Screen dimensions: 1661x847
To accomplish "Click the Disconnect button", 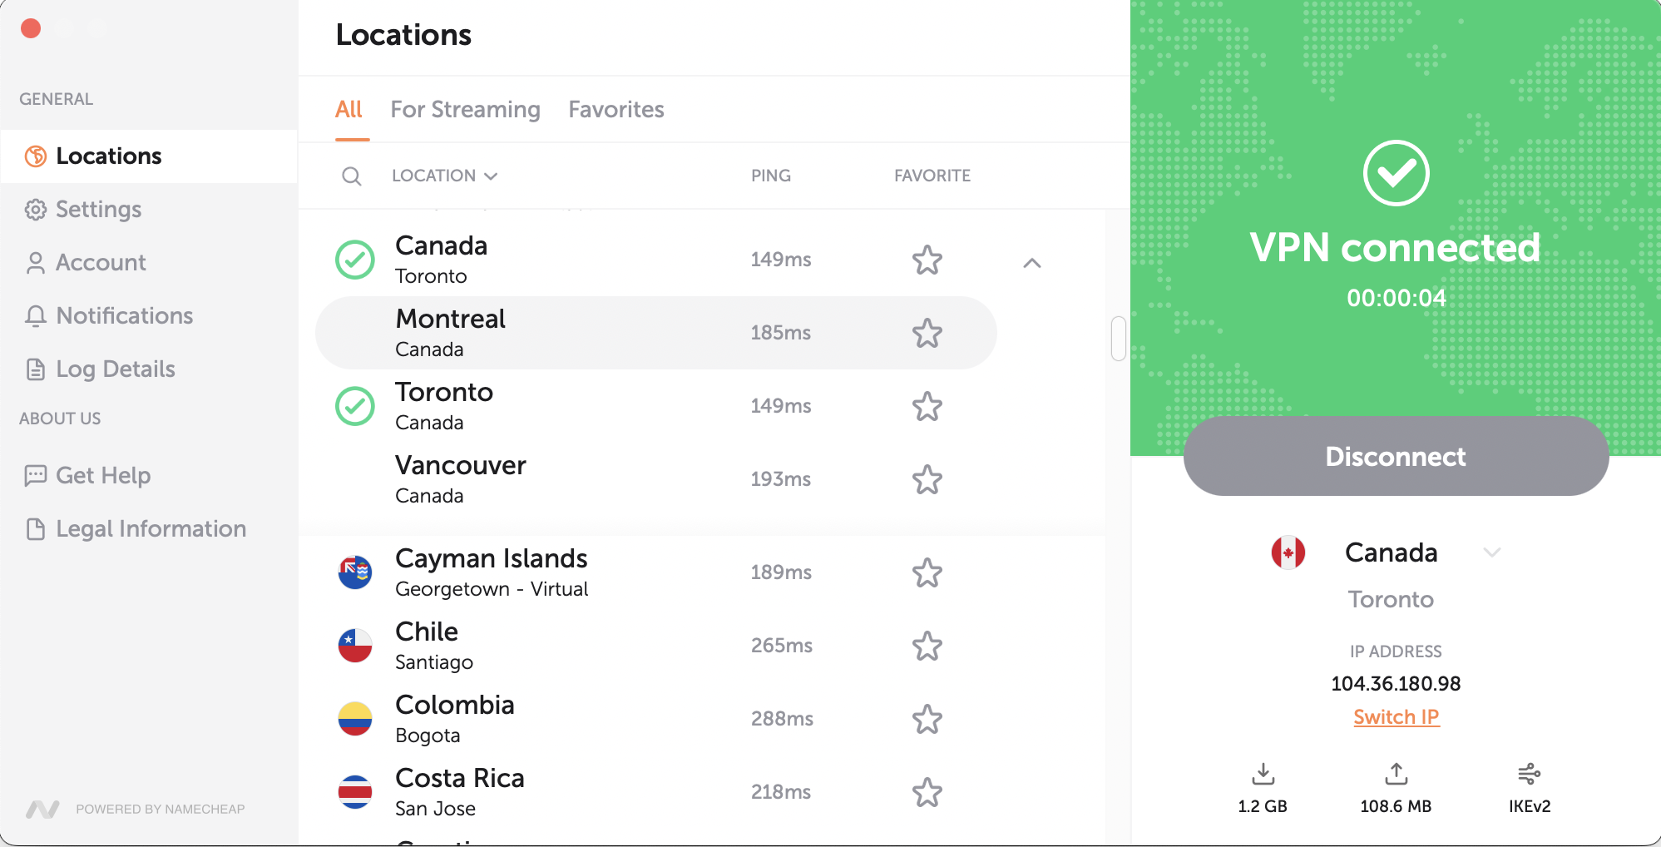I will (1396, 456).
